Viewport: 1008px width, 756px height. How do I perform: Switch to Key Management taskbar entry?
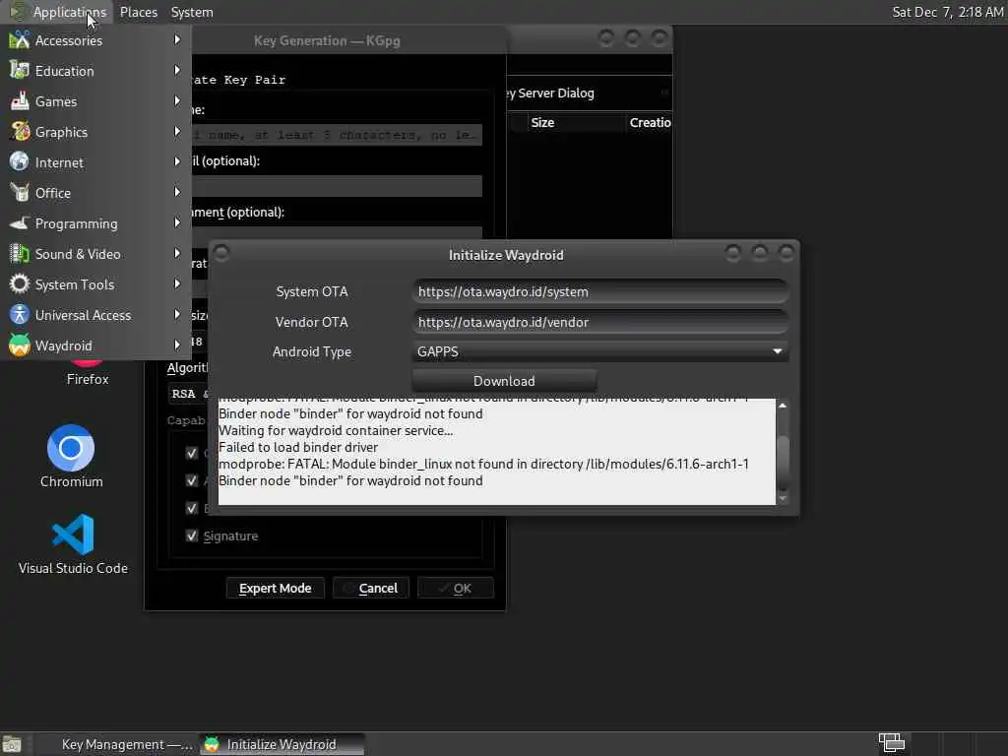116,744
